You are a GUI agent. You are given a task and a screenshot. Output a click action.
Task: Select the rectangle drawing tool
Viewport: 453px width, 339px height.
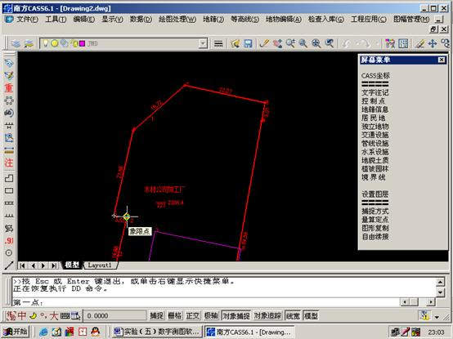click(9, 190)
